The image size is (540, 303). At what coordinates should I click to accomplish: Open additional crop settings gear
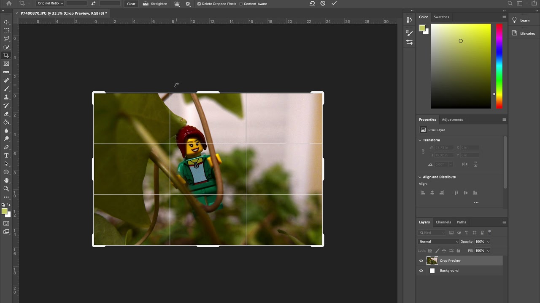click(x=188, y=3)
